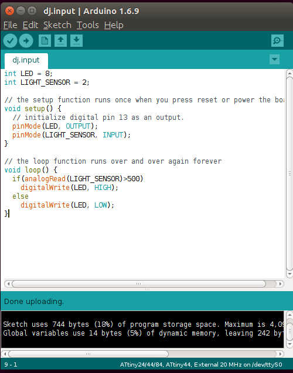
Task: Open the Help menu
Action: point(114,25)
